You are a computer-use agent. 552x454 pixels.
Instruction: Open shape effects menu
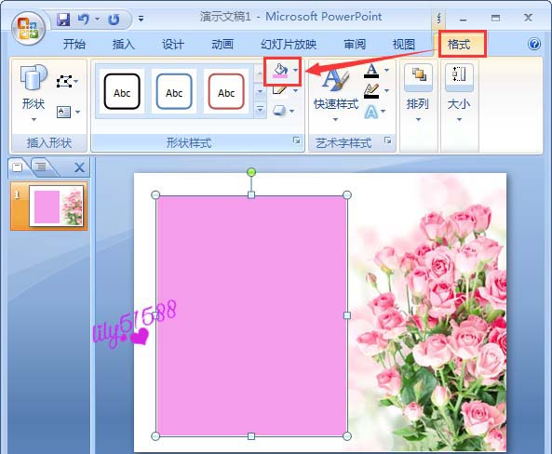pos(283,112)
